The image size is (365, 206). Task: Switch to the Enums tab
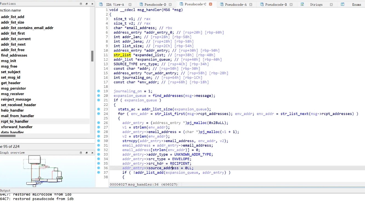(357, 5)
